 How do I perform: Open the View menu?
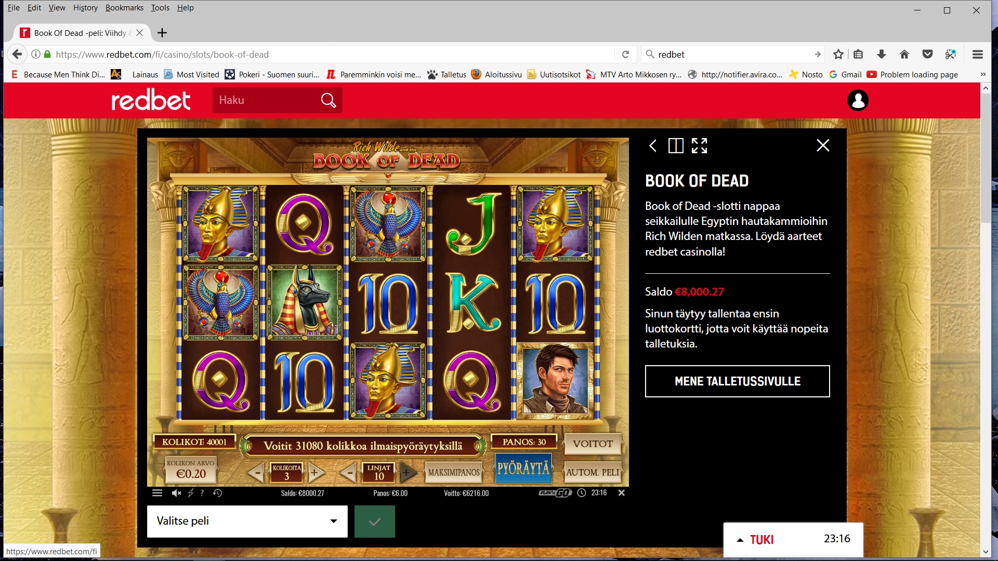pos(57,8)
